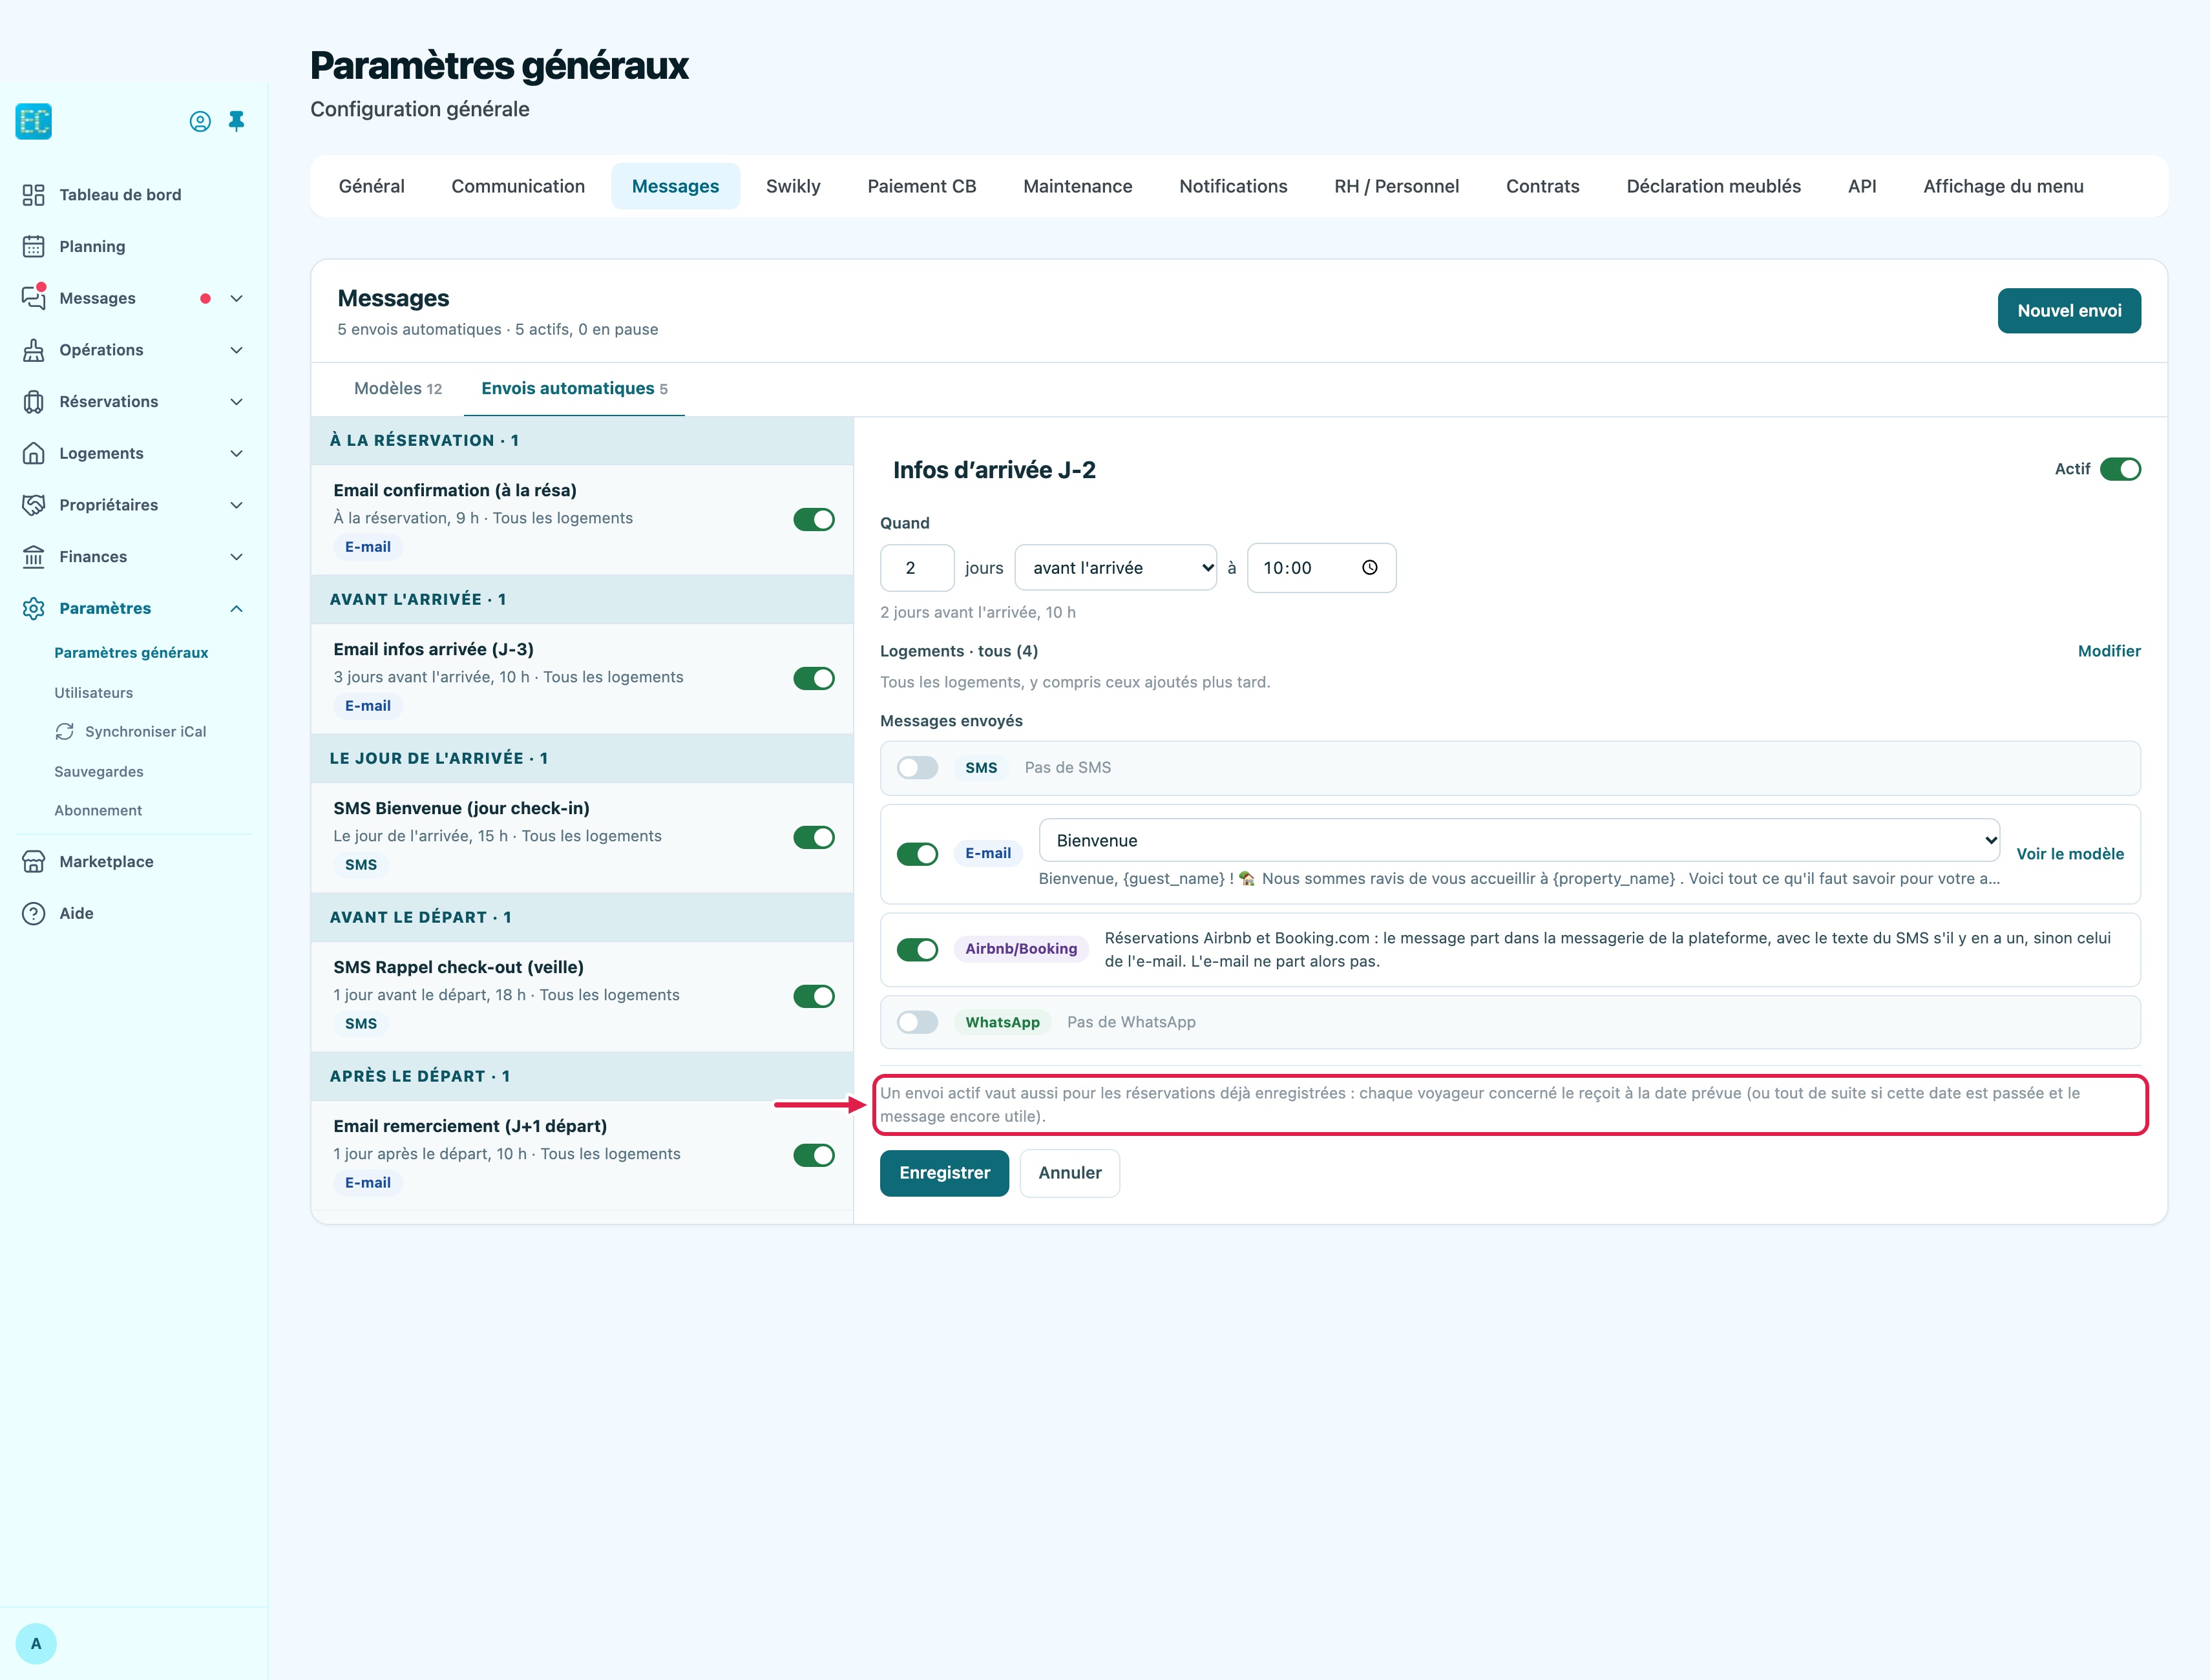Screen dimensions: 2210x1680
Task: Click the Planning calendar icon
Action: coord(34,246)
